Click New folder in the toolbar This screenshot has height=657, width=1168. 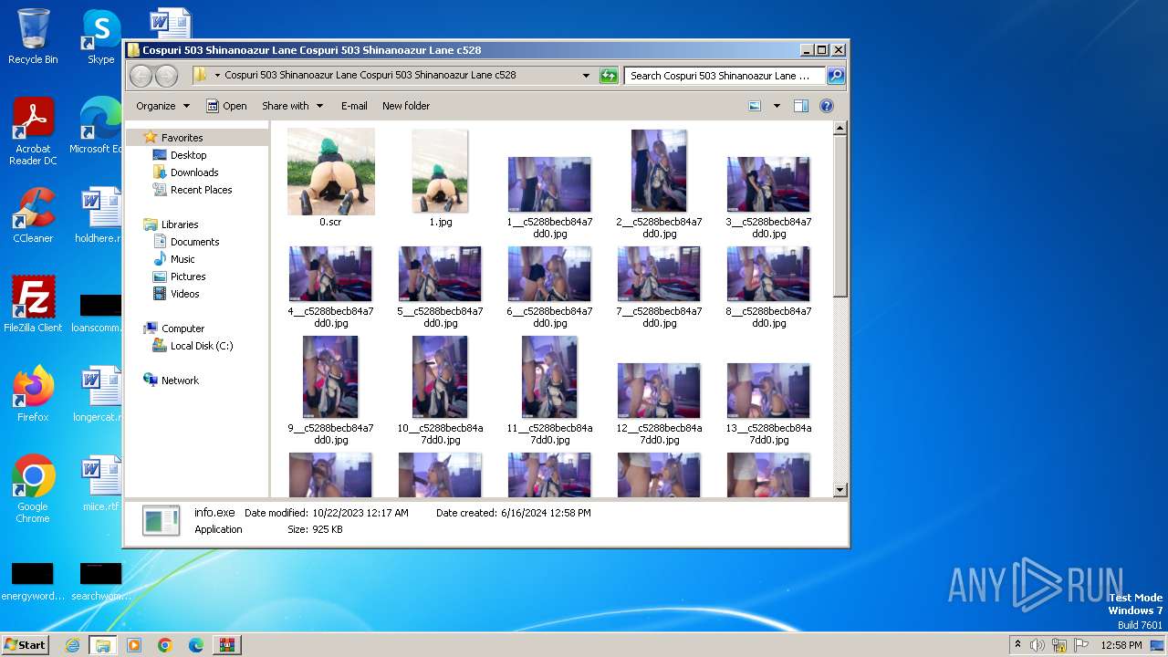(406, 106)
